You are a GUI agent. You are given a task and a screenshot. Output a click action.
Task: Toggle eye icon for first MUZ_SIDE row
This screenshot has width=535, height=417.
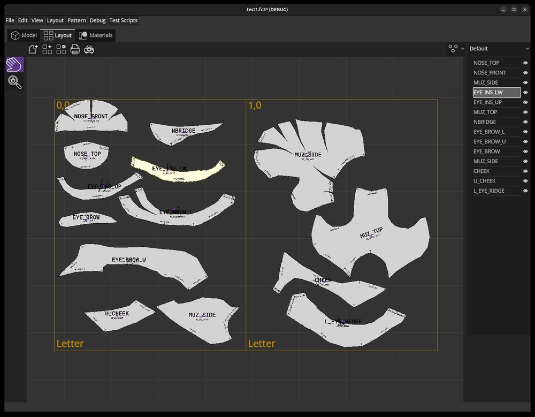coord(525,82)
